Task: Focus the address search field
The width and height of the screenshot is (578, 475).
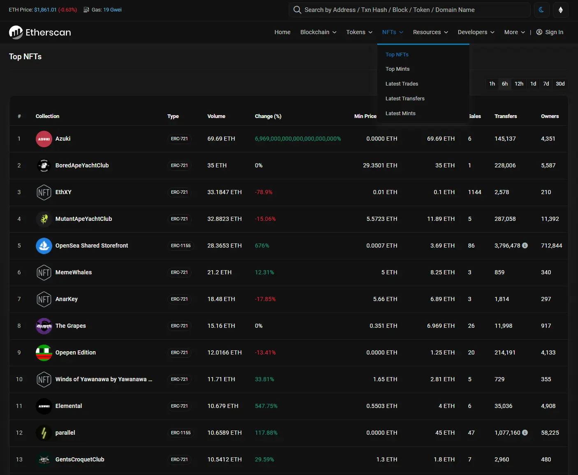Action: pyautogui.click(x=409, y=10)
